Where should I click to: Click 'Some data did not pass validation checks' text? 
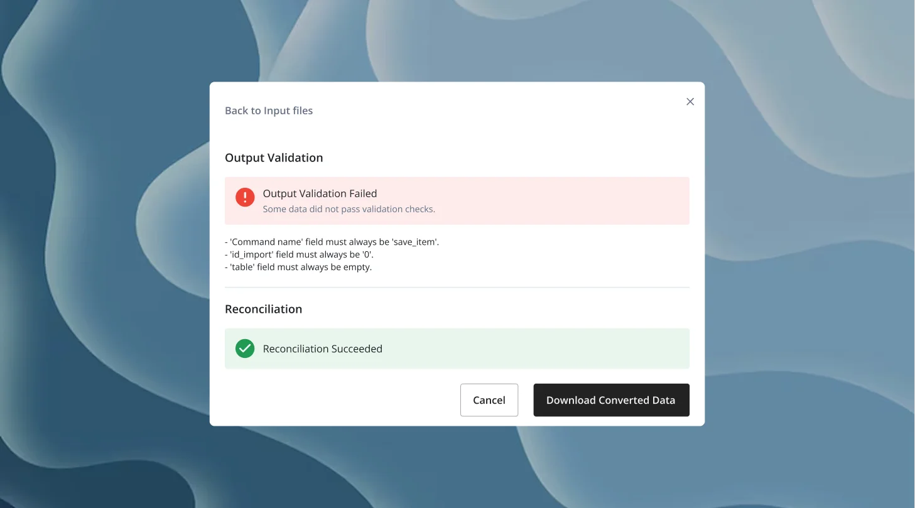coord(349,209)
